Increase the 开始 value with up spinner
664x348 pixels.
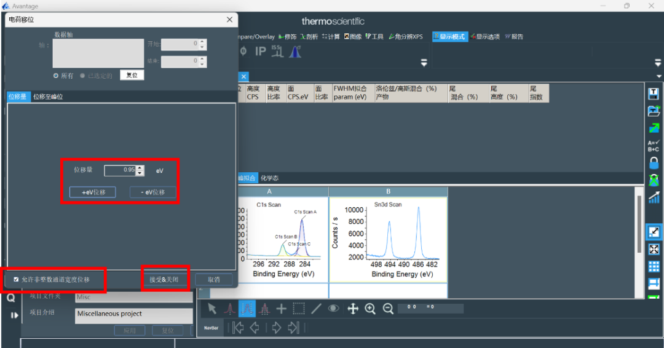point(202,42)
